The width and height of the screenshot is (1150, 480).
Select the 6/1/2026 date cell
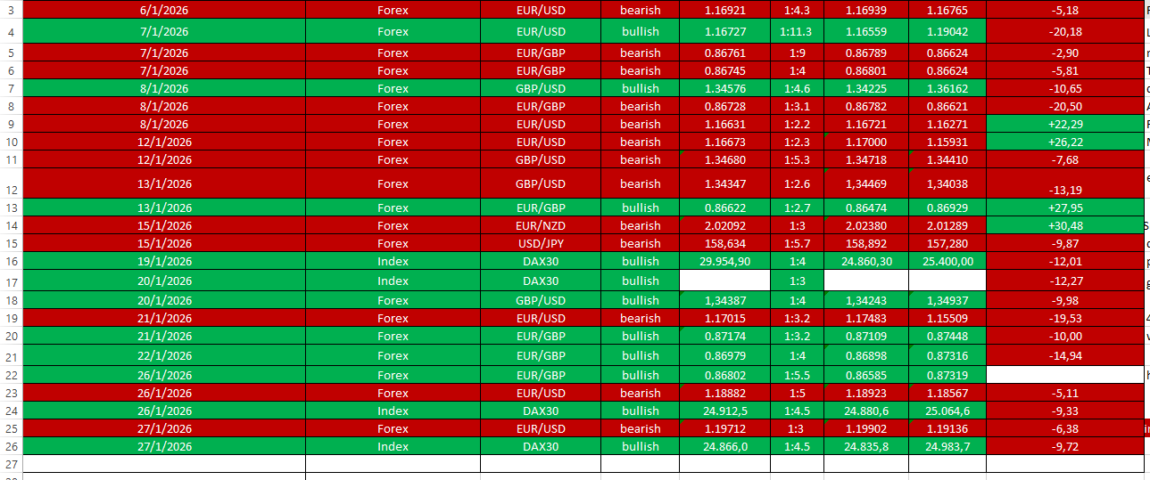164,10
